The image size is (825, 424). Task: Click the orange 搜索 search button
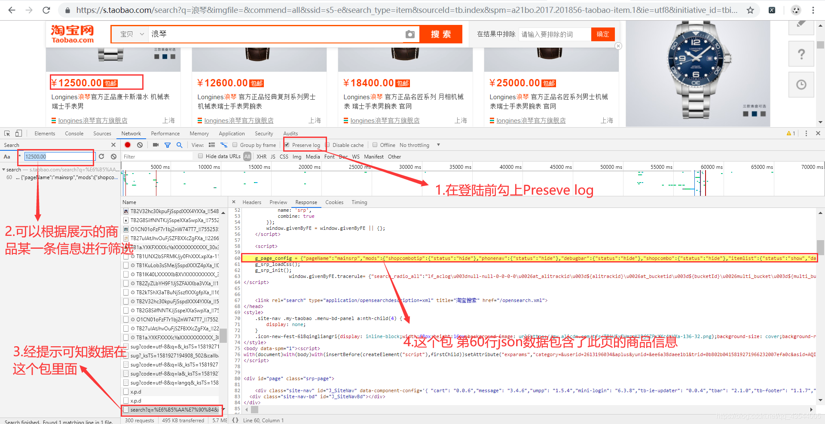(441, 34)
